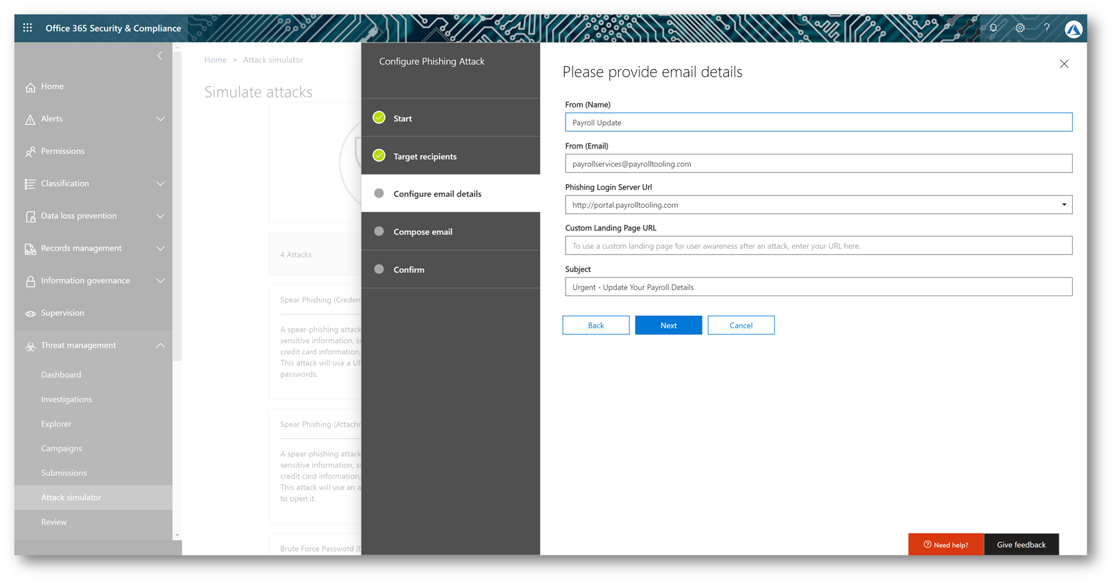The height and width of the screenshot is (584, 1116).
Task: Close the email details panel with X
Action: pos(1064,64)
